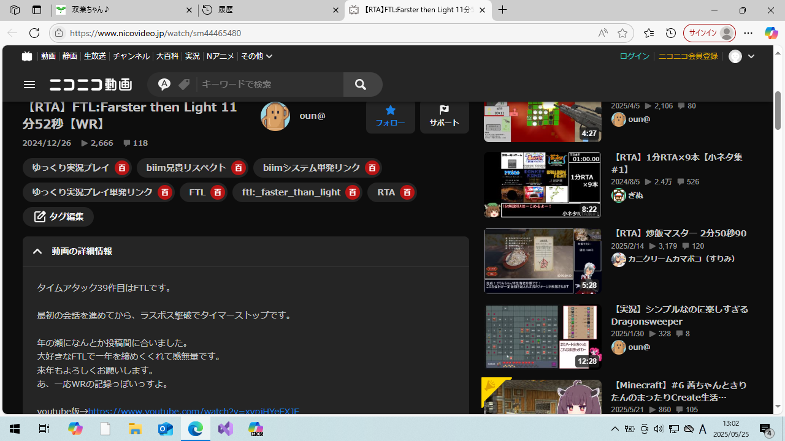Click the フォロー star button
The height and width of the screenshot is (441, 785).
pyautogui.click(x=391, y=116)
